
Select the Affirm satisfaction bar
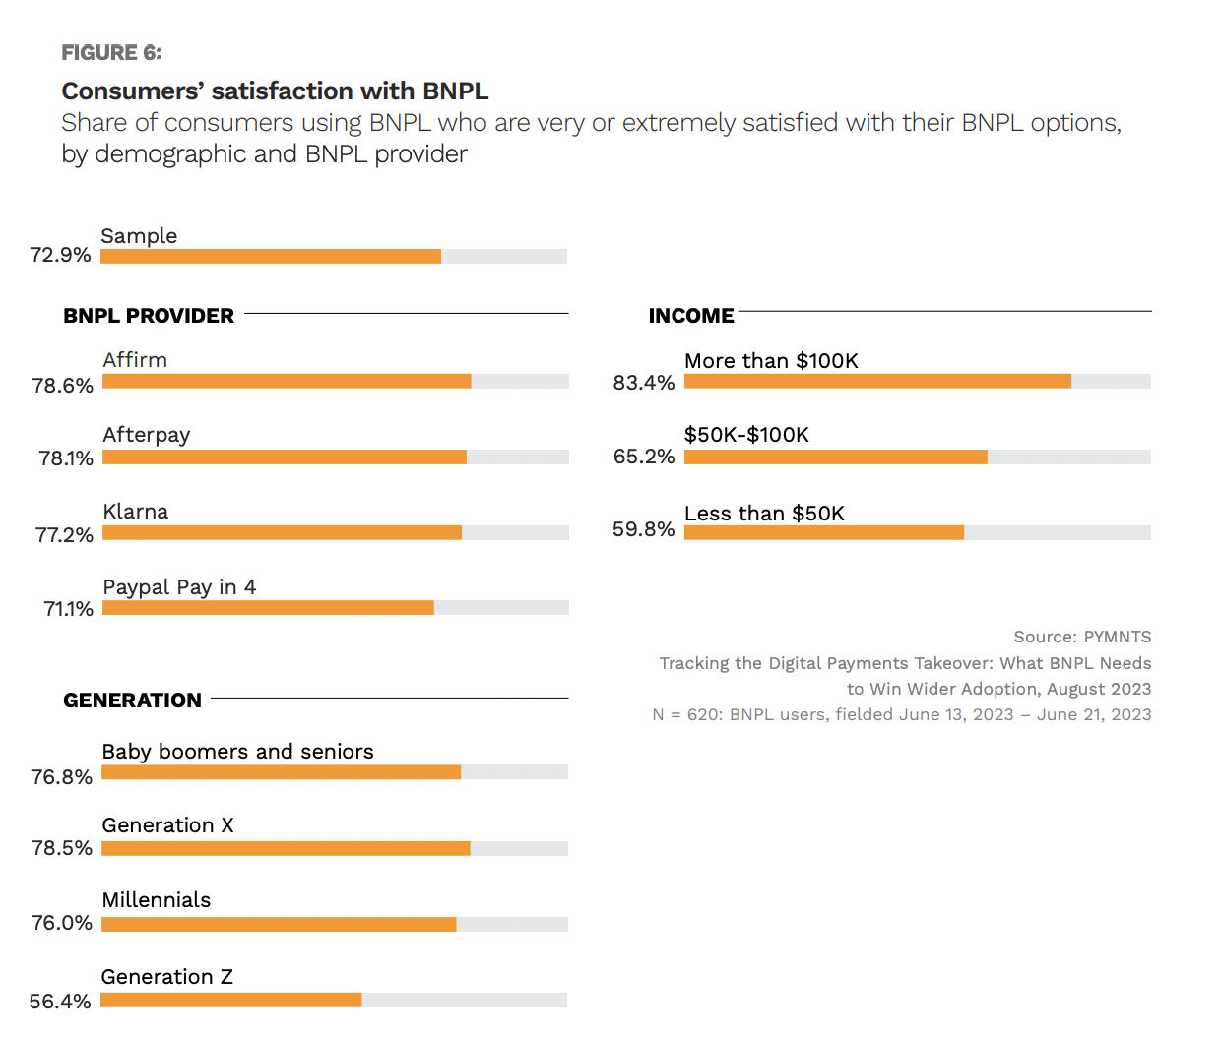287,382
